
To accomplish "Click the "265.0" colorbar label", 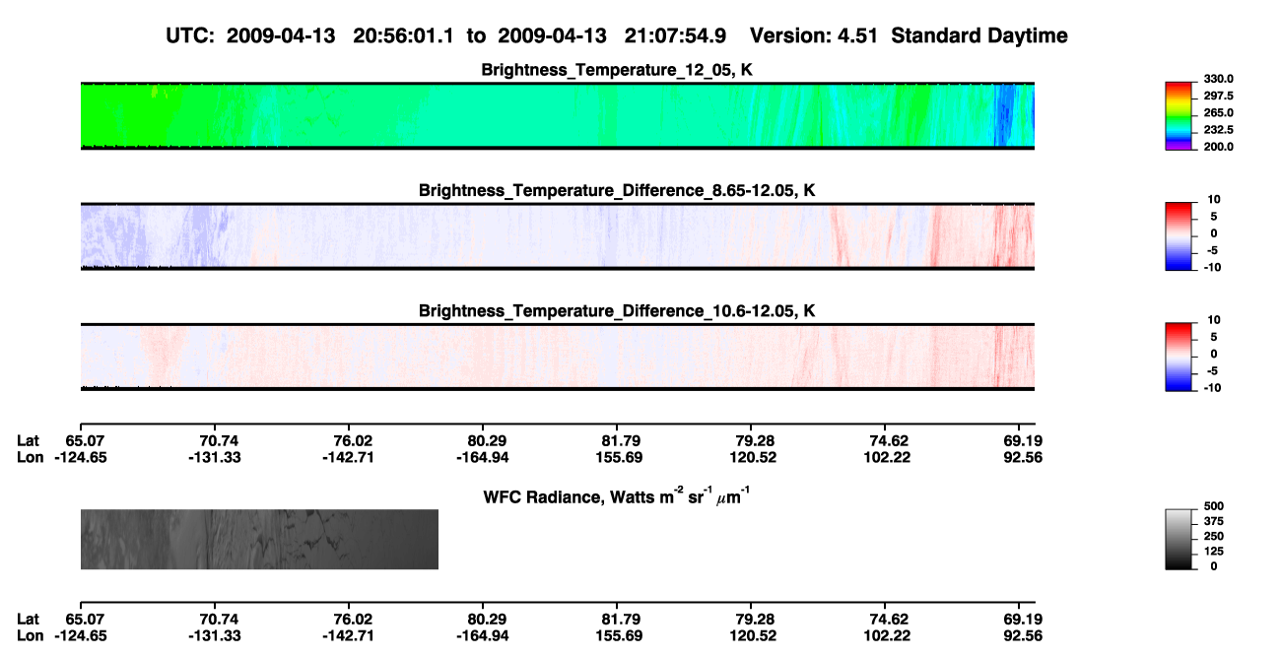I will pos(1219,113).
